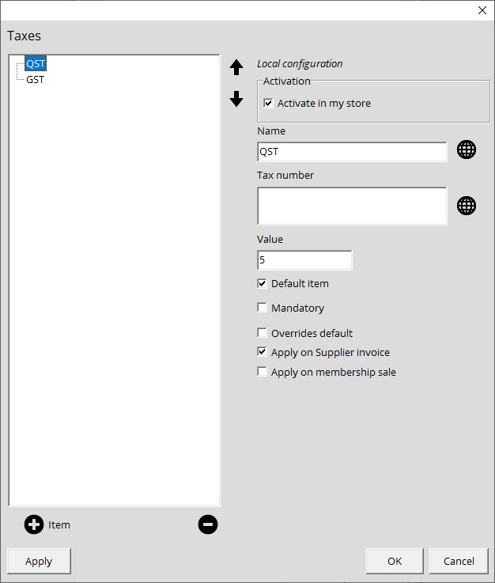Toggle Activate in my store checkbox
495x583 pixels.
click(268, 103)
